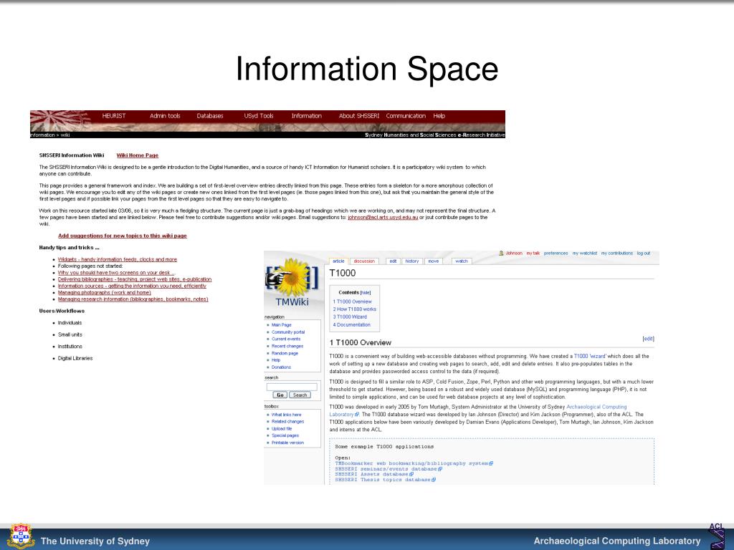Image resolution: width=734 pixels, height=550 pixels.
Task: Click the University of Sydney crest
Action: click(20, 536)
